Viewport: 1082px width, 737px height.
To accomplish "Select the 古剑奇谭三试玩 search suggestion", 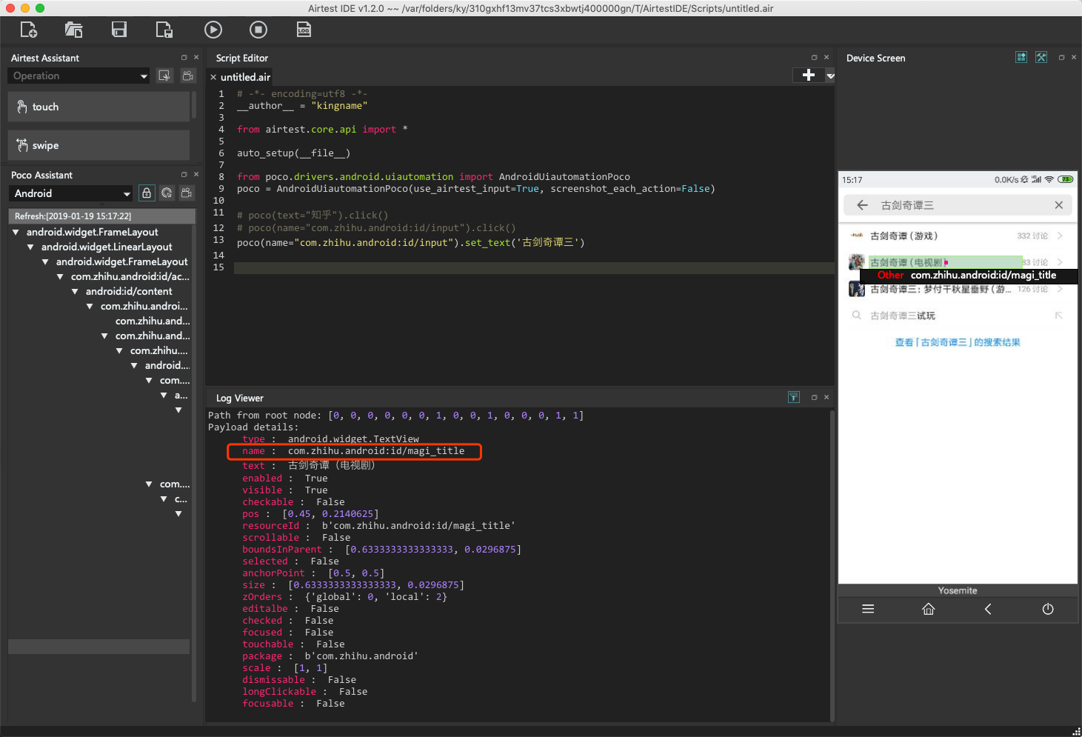I will 958,316.
